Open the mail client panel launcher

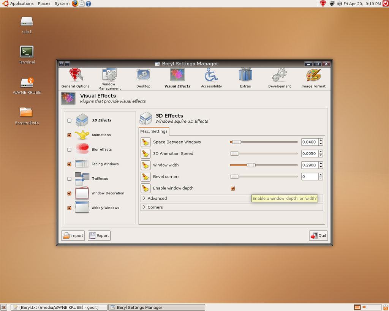(x=82, y=3)
